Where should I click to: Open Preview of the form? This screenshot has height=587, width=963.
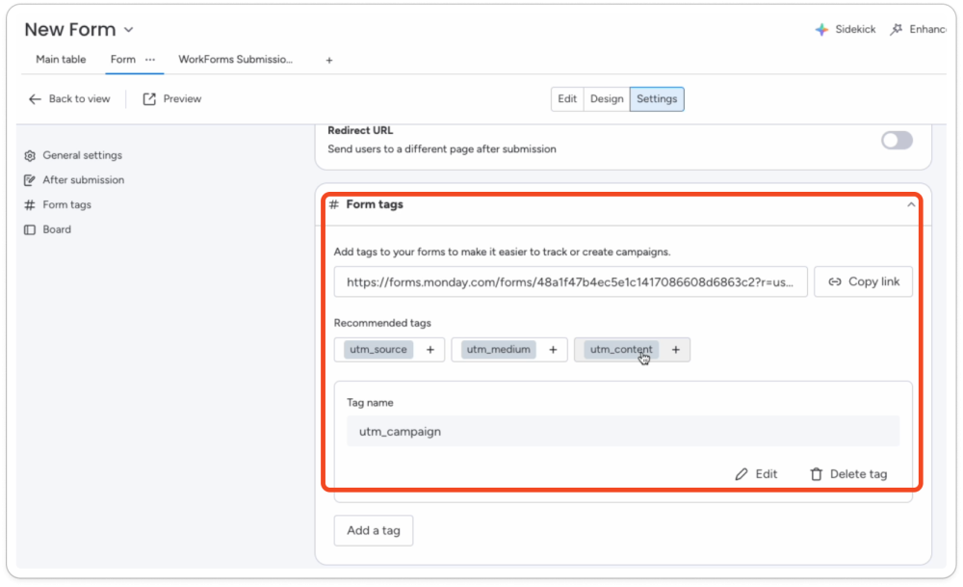(x=172, y=99)
